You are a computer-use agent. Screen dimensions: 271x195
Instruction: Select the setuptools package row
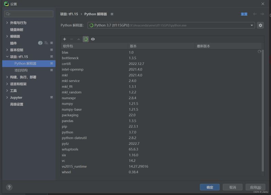[x=161, y=149]
